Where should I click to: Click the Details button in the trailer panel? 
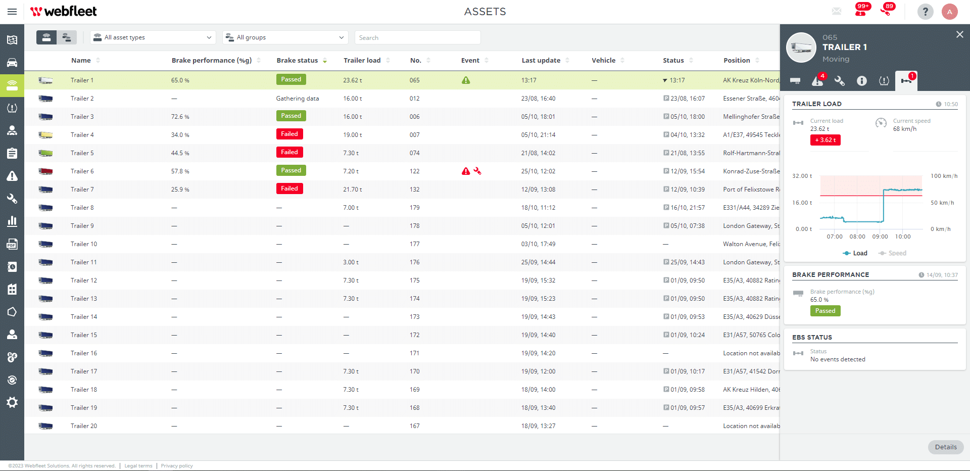click(946, 447)
